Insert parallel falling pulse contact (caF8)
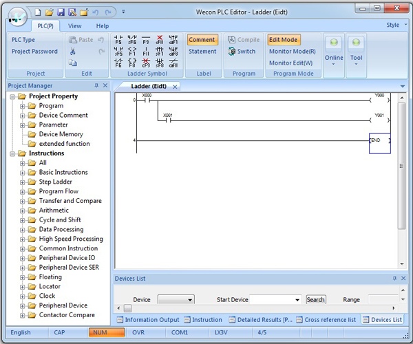This screenshot has height=344, width=413. point(173,52)
